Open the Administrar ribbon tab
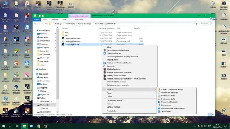230x129 pixels. tap(79, 20)
